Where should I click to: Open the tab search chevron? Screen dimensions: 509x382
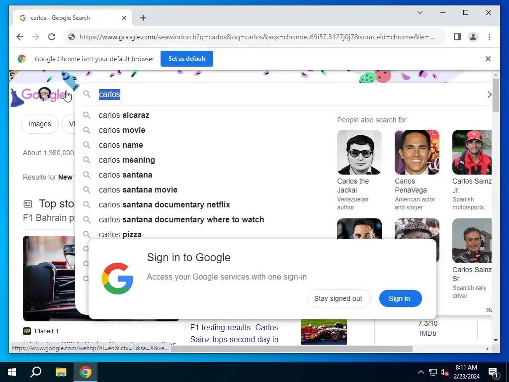pyautogui.click(x=420, y=12)
